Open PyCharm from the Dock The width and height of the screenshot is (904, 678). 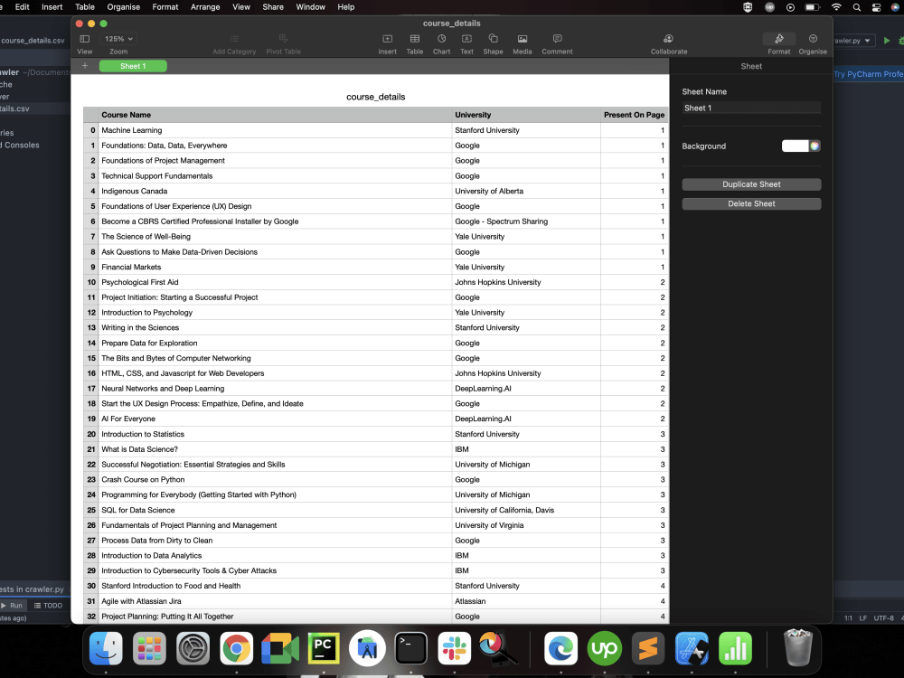click(324, 648)
